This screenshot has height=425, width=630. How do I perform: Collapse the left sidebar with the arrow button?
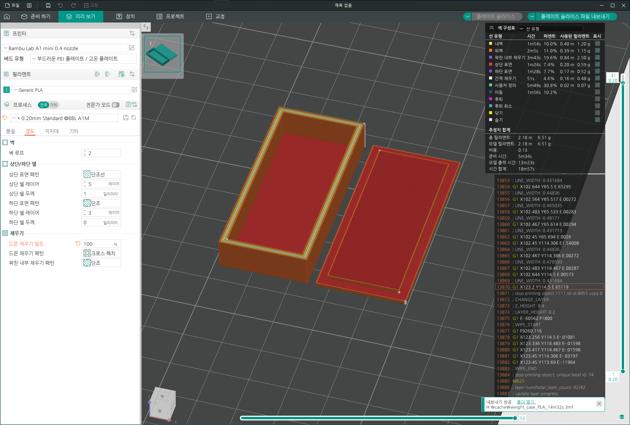point(146,27)
